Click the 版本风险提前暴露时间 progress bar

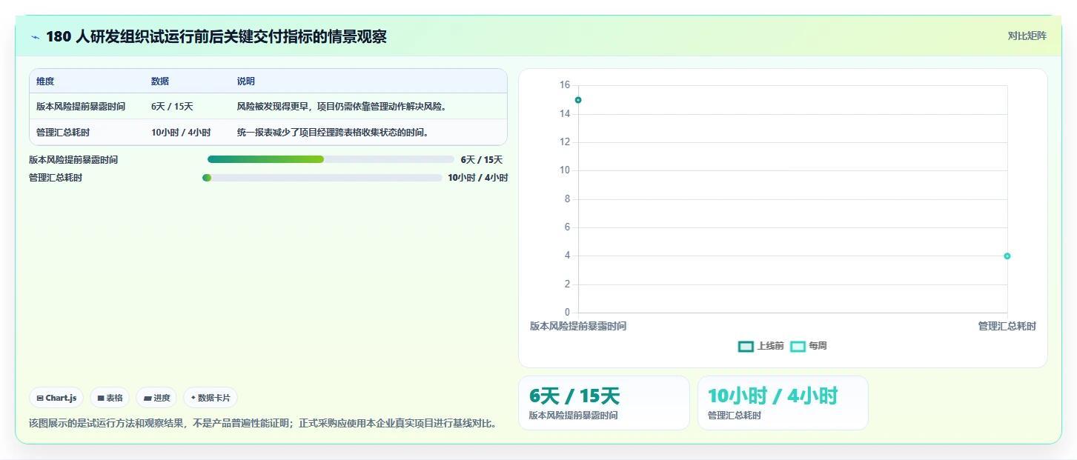(331, 159)
